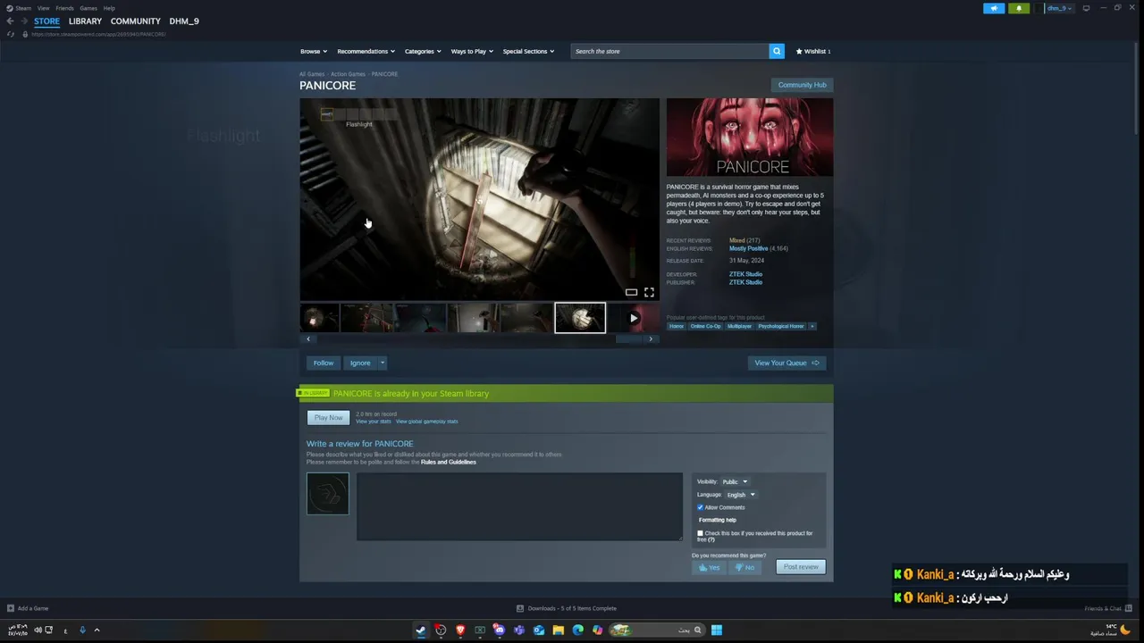
Task: Select the first screenshot thumbnail
Action: coord(319,318)
